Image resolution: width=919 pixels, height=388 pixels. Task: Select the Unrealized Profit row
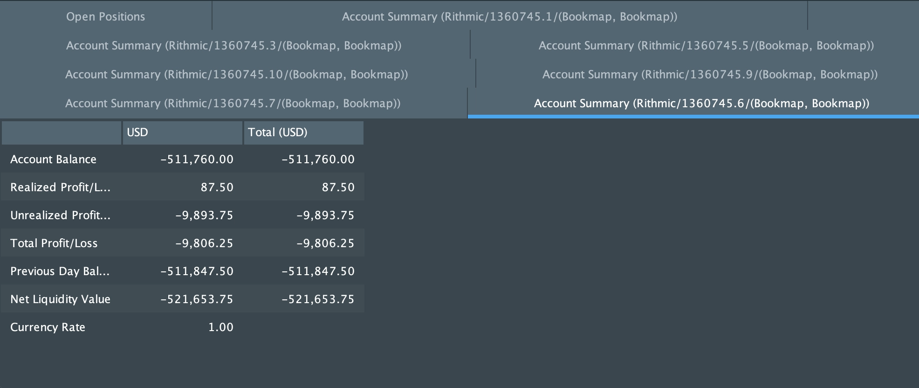[x=61, y=215]
